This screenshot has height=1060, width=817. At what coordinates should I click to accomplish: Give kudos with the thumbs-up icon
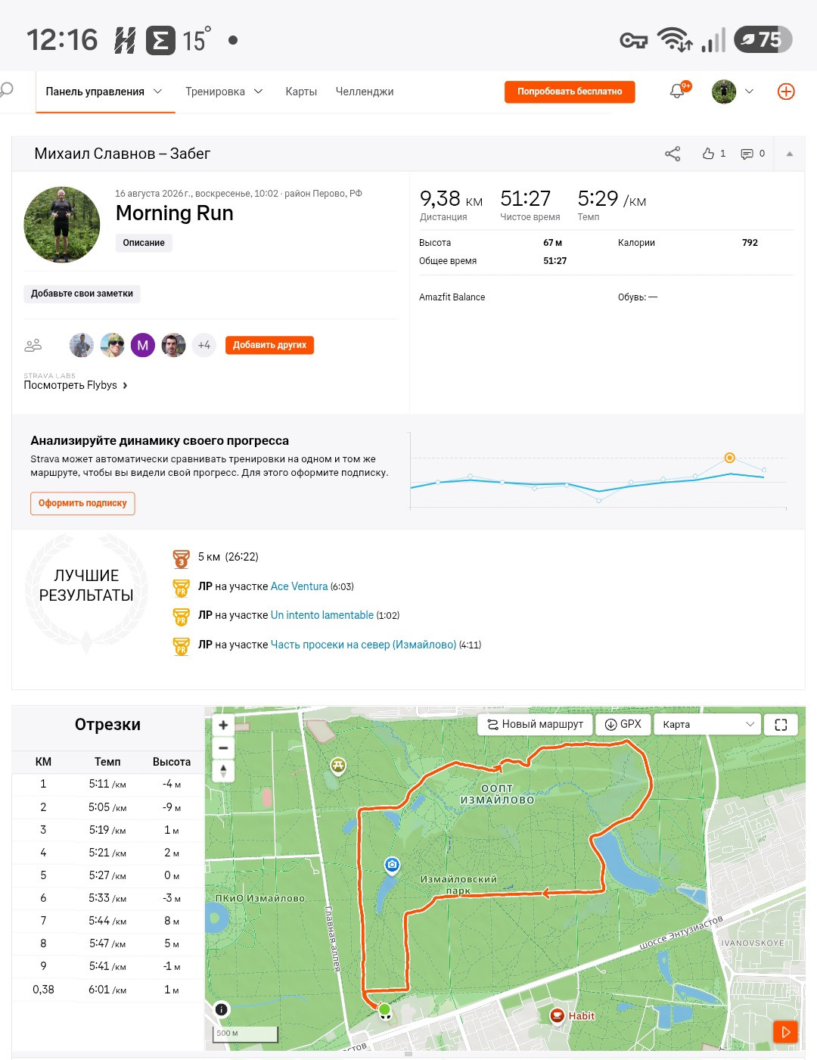coord(708,154)
